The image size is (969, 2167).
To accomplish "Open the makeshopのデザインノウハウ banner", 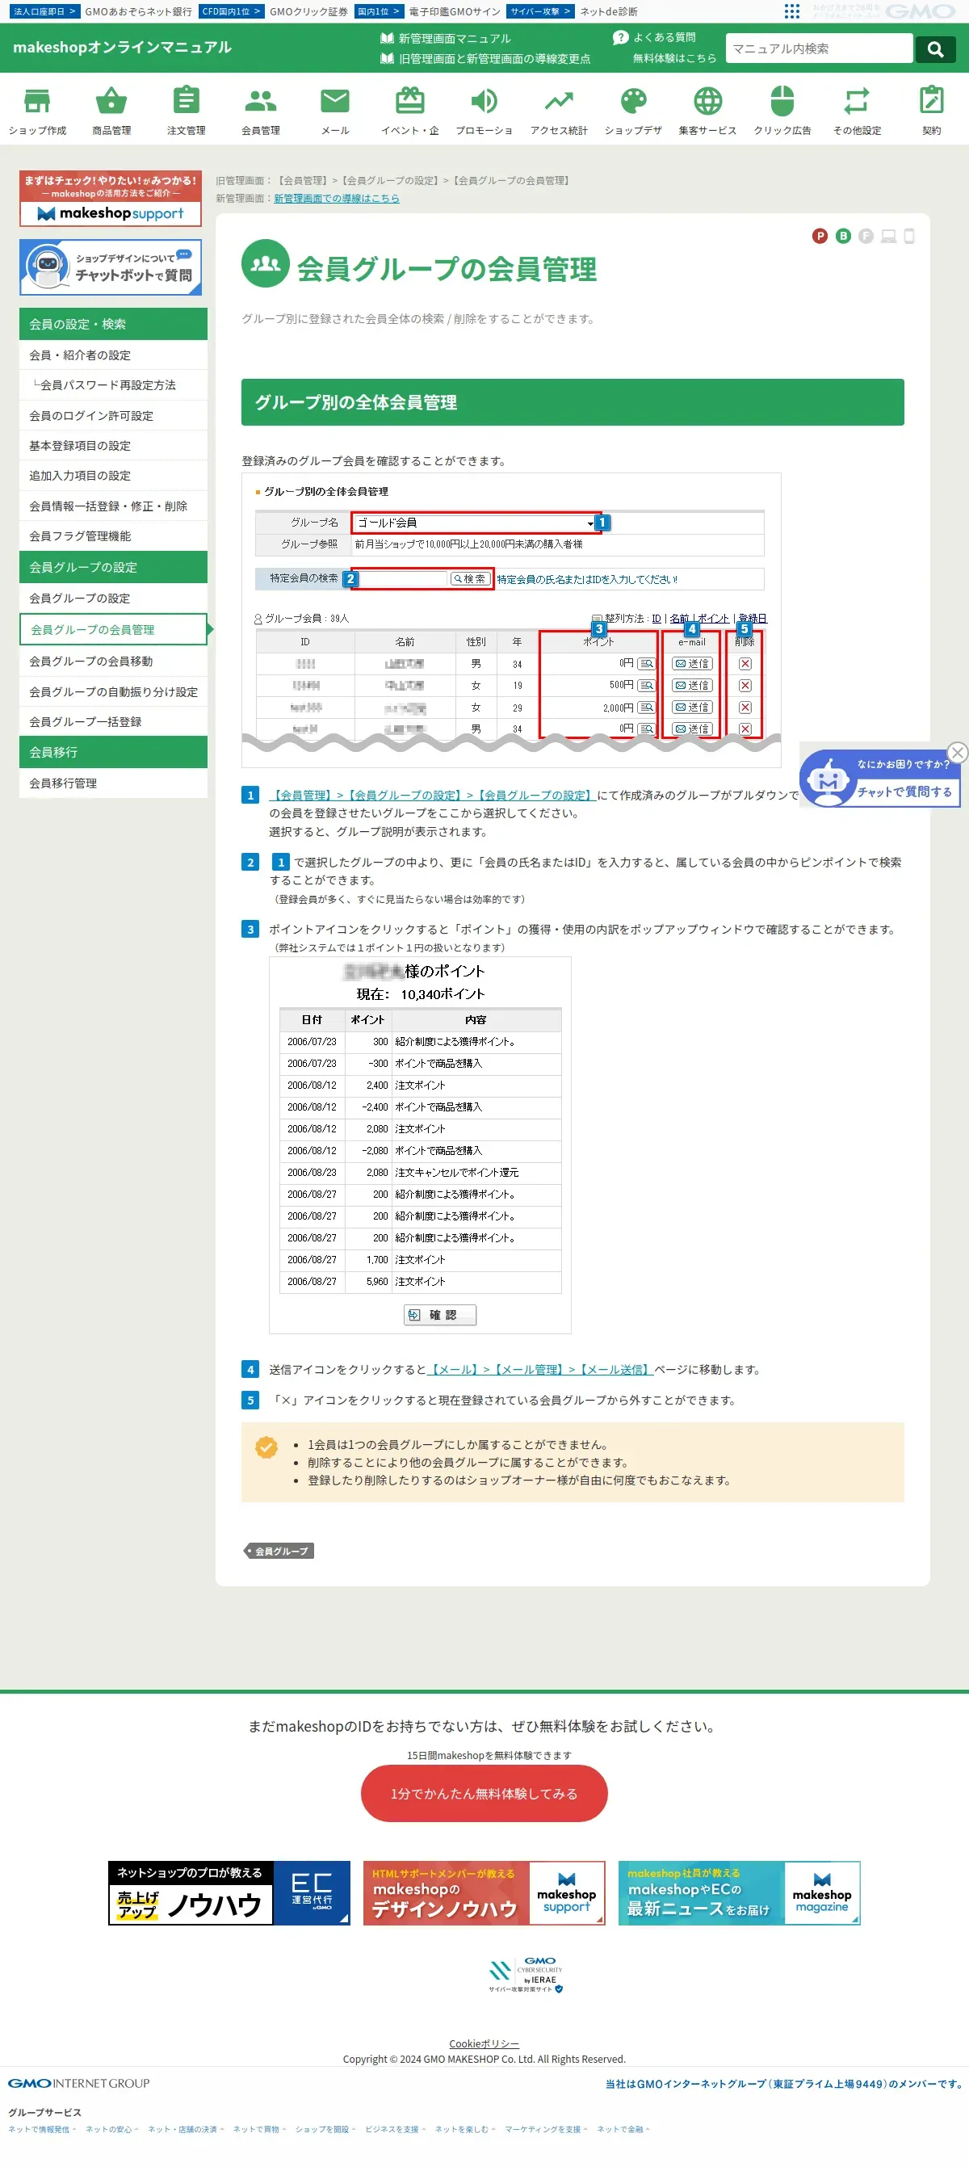I will coord(484,1892).
